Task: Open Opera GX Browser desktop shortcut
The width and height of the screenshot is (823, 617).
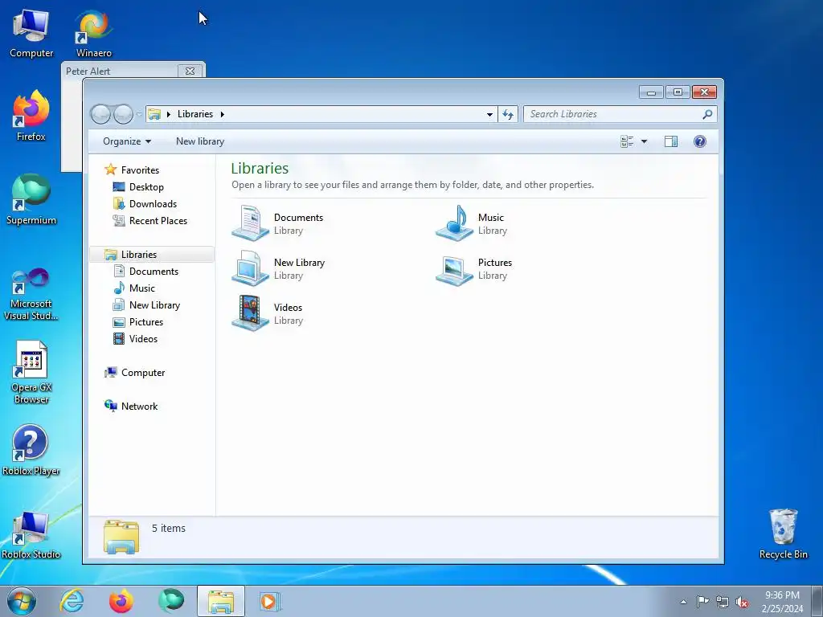Action: 31,373
